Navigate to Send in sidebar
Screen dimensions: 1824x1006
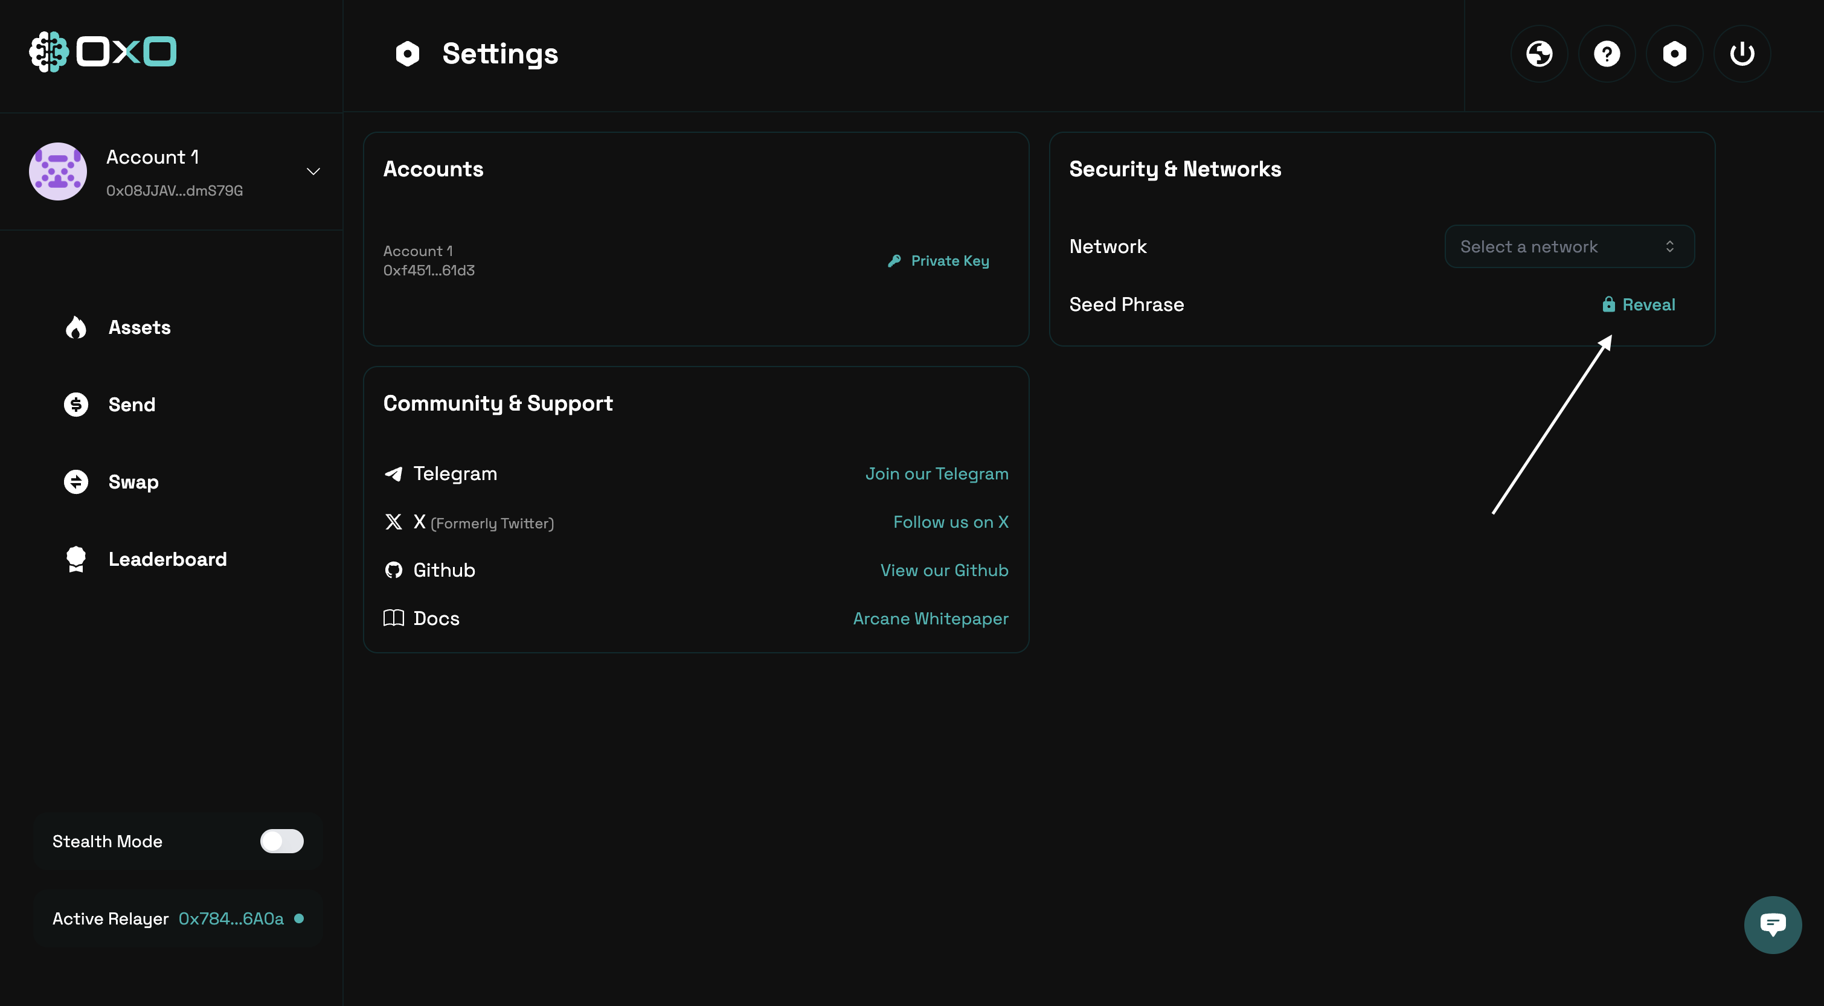pyautogui.click(x=131, y=404)
